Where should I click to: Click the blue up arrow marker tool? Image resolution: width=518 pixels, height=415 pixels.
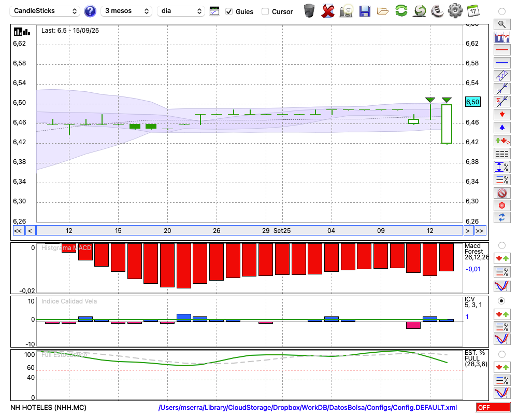click(x=501, y=128)
